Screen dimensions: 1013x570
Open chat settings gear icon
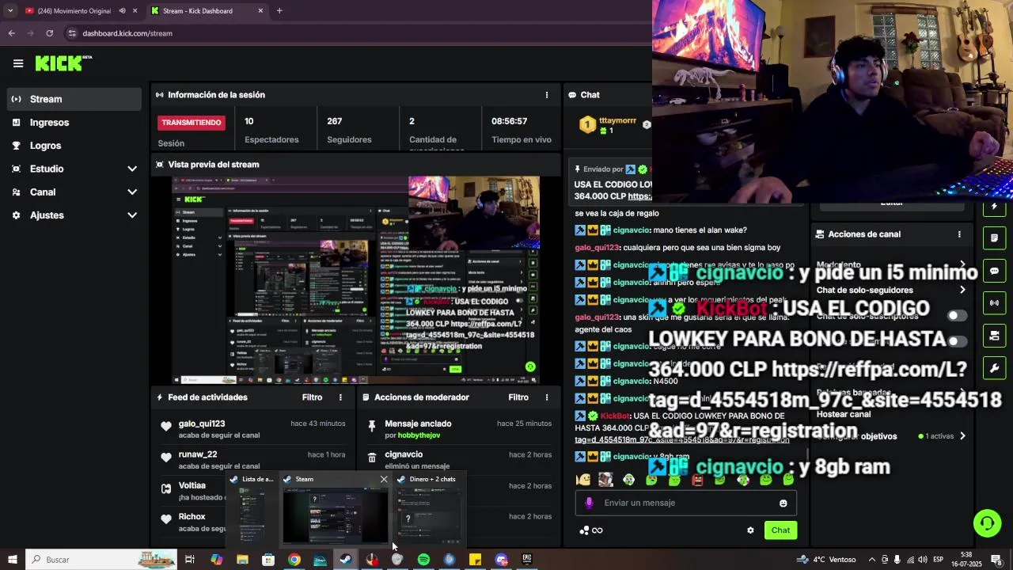click(x=750, y=530)
